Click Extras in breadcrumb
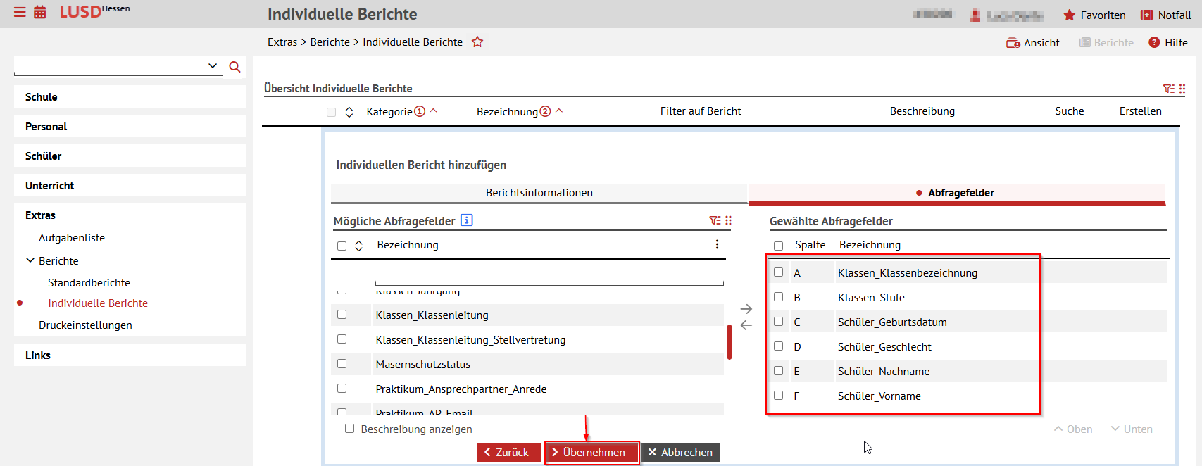1202x466 pixels. click(282, 42)
